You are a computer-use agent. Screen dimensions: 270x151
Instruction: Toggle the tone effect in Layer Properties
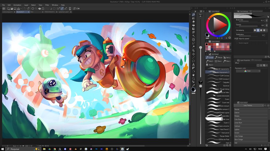coord(261,66)
